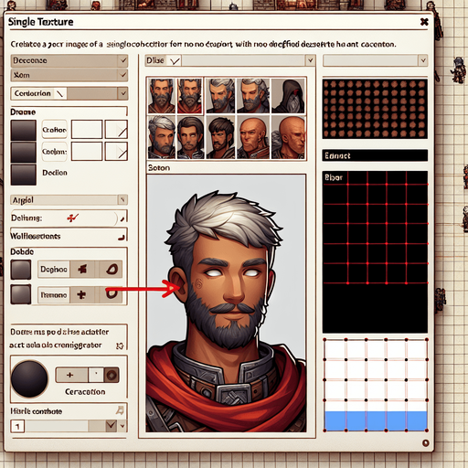Click the large gray-haired character portrait preview

(226, 303)
